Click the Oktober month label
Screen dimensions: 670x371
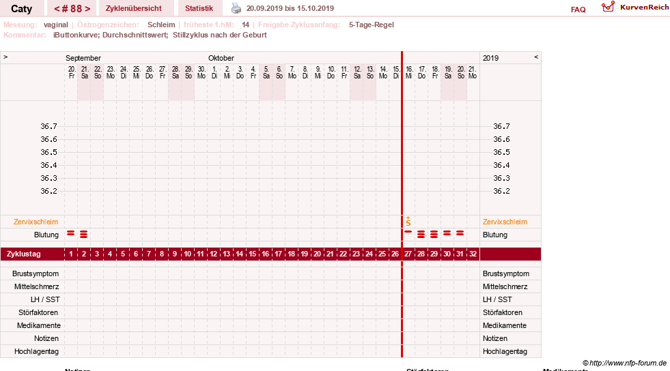pos(221,58)
